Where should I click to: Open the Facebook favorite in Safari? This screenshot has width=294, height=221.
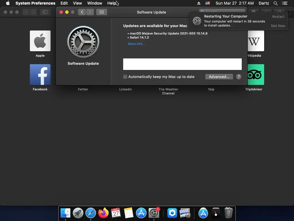[x=40, y=75]
